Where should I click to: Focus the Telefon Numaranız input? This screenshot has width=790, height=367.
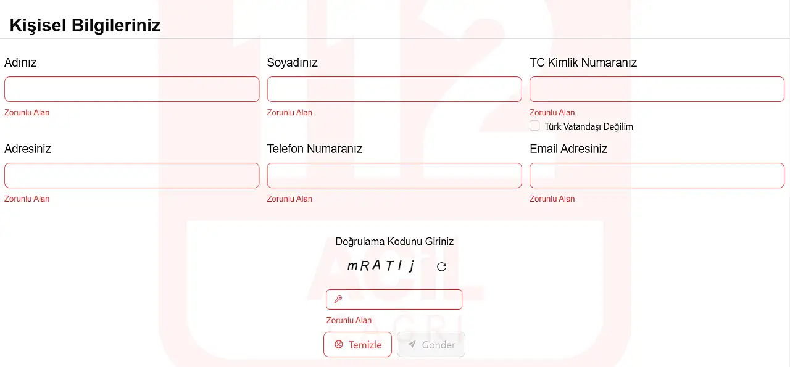(394, 175)
